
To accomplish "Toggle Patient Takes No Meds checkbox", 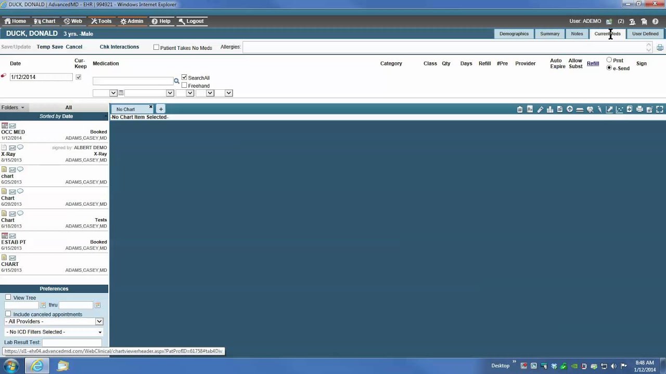I will 156,47.
